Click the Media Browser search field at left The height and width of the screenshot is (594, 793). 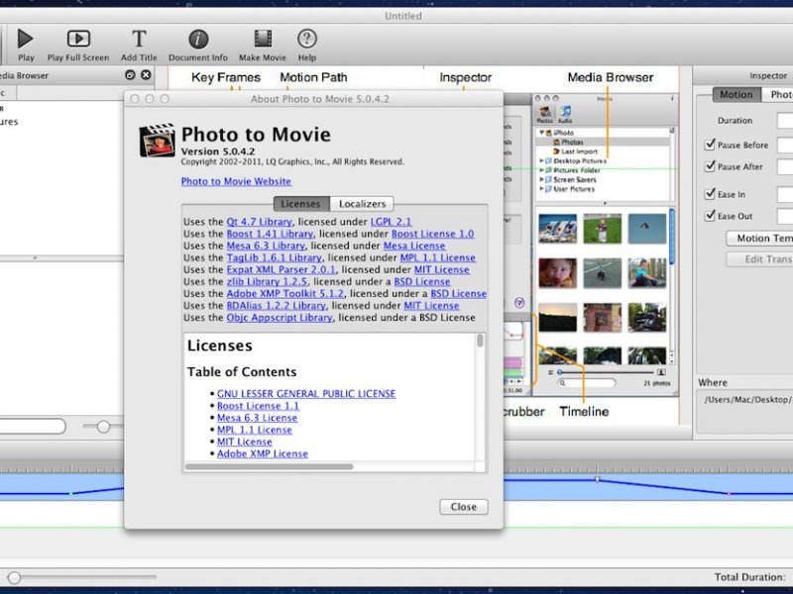(x=32, y=427)
